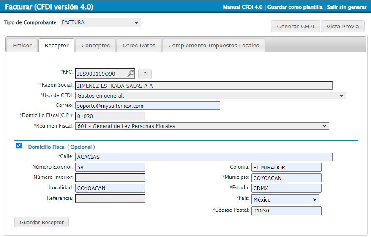Select the Receptor tab
The width and height of the screenshot is (371, 237).
(x=57, y=45)
